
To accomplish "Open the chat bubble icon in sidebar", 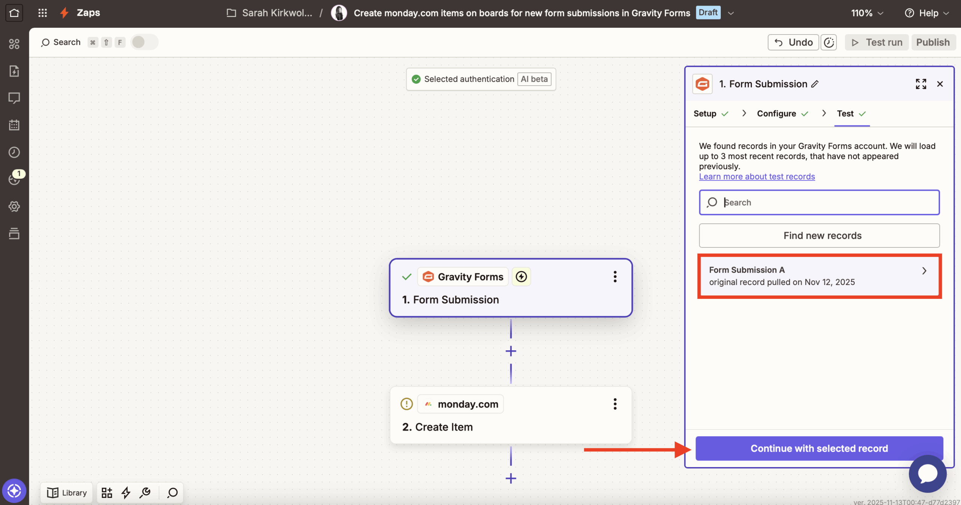I will point(14,98).
